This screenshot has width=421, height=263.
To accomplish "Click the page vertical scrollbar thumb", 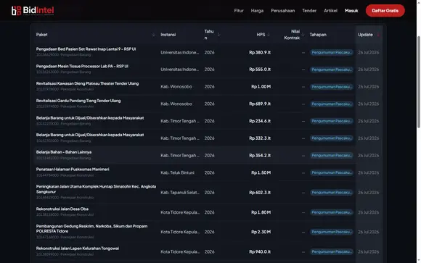I will pos(419,82).
